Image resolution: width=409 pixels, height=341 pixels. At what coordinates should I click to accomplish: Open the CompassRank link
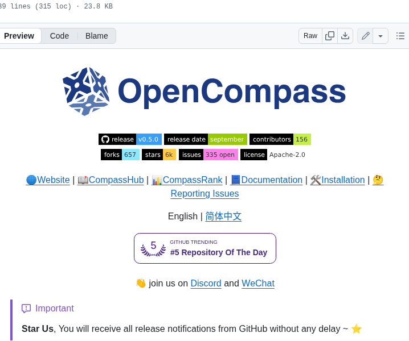[x=187, y=180]
